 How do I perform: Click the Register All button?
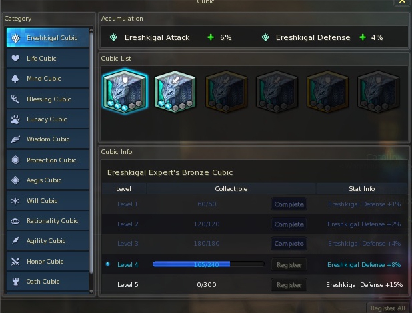point(388,308)
